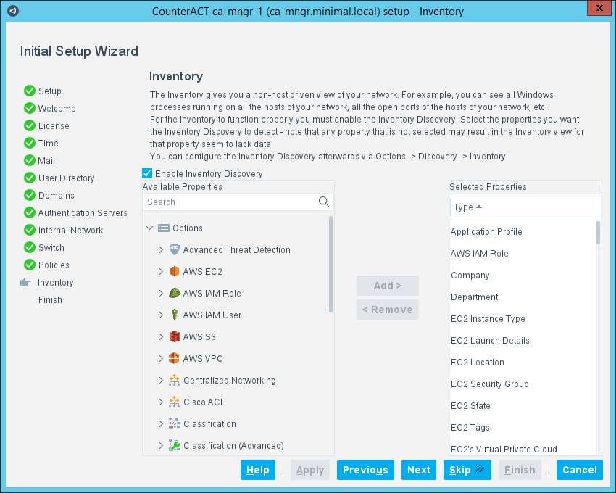Click the Advanced Threat Detection shield icon

tap(175, 249)
